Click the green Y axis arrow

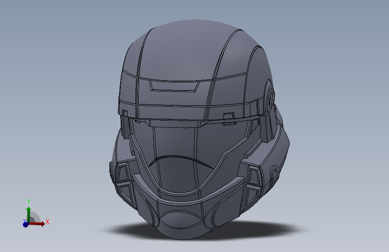pos(29,215)
